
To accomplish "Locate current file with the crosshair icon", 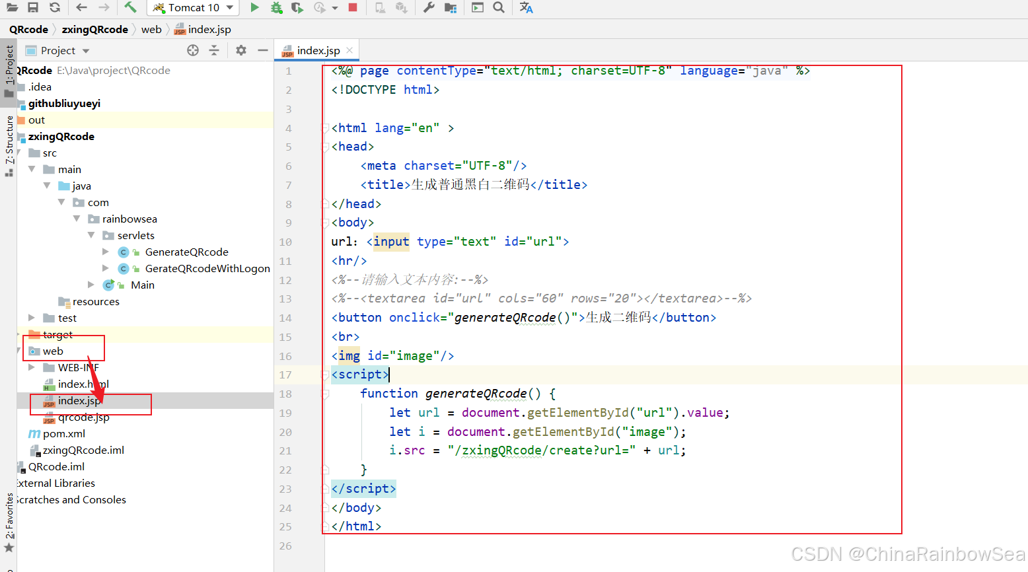I will click(x=193, y=50).
